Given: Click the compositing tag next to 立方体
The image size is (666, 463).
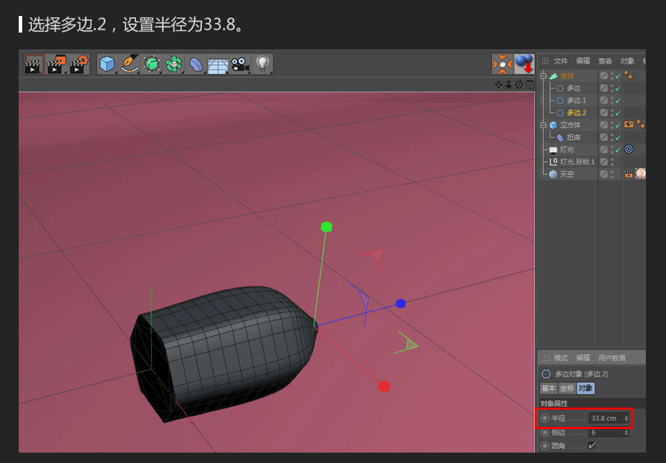Looking at the screenshot, I should [x=629, y=125].
